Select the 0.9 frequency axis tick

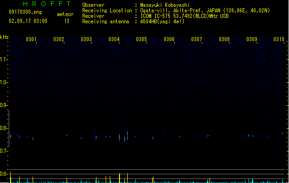[x=4, y=105]
